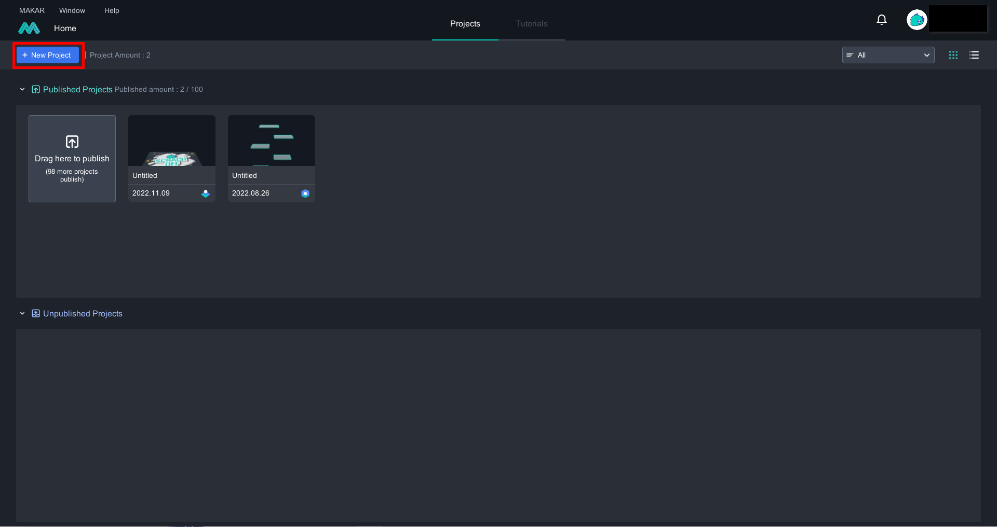997x527 pixels.
Task: Click the New Project button
Action: pyautogui.click(x=48, y=55)
